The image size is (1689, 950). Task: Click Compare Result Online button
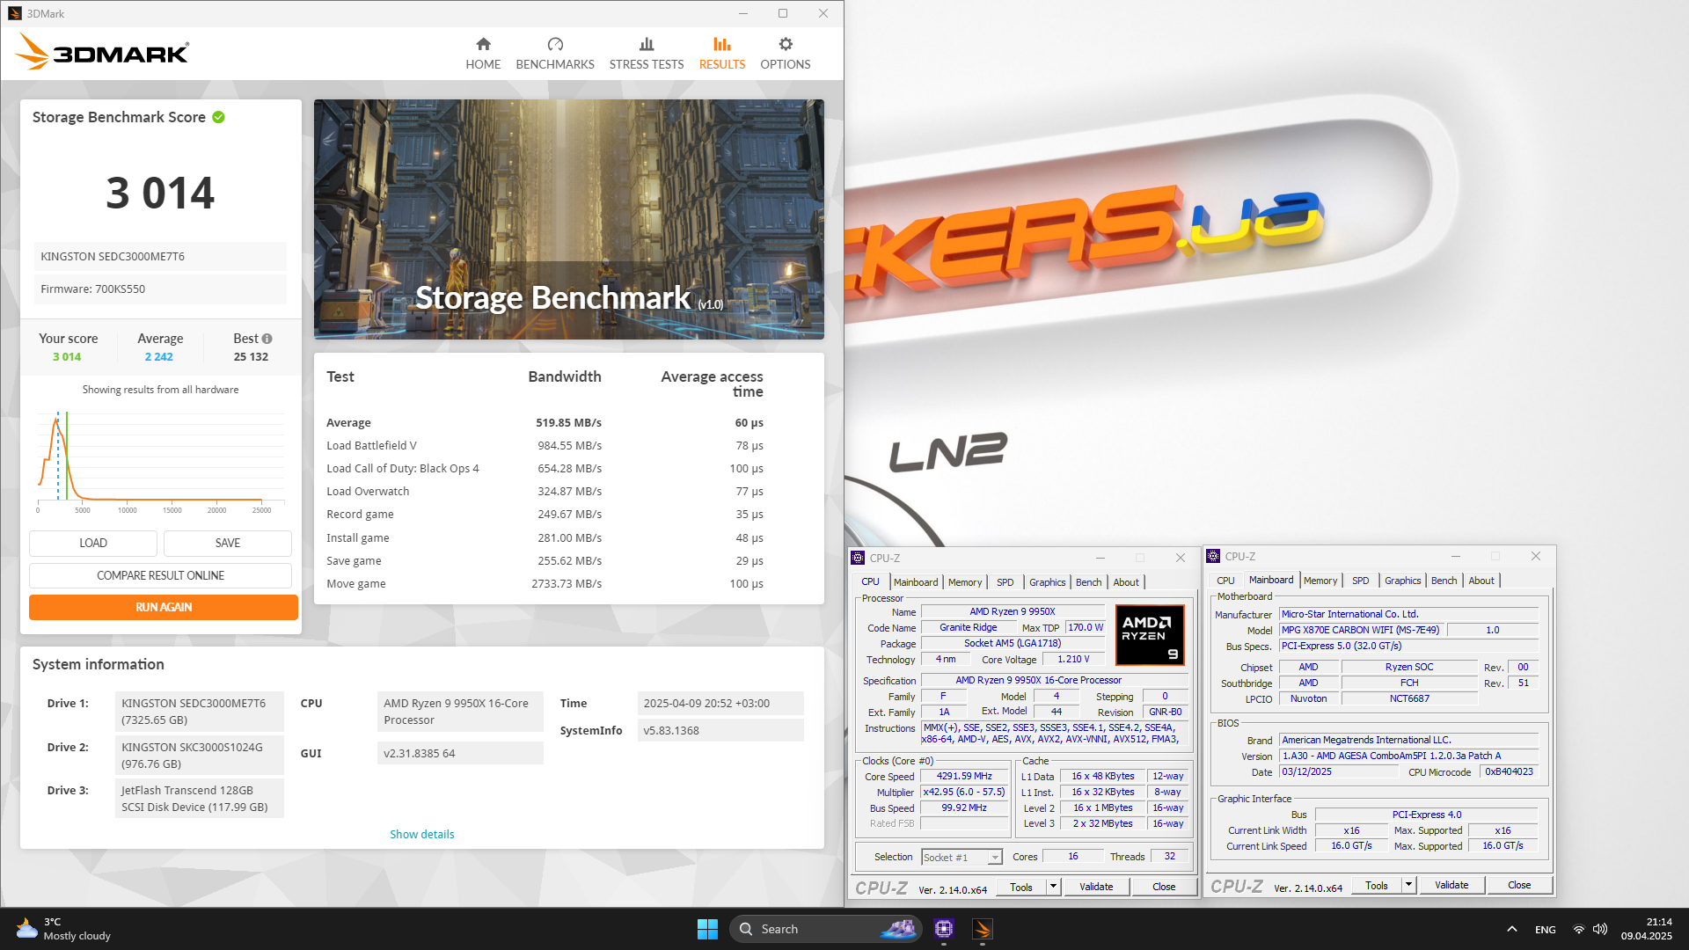[160, 575]
